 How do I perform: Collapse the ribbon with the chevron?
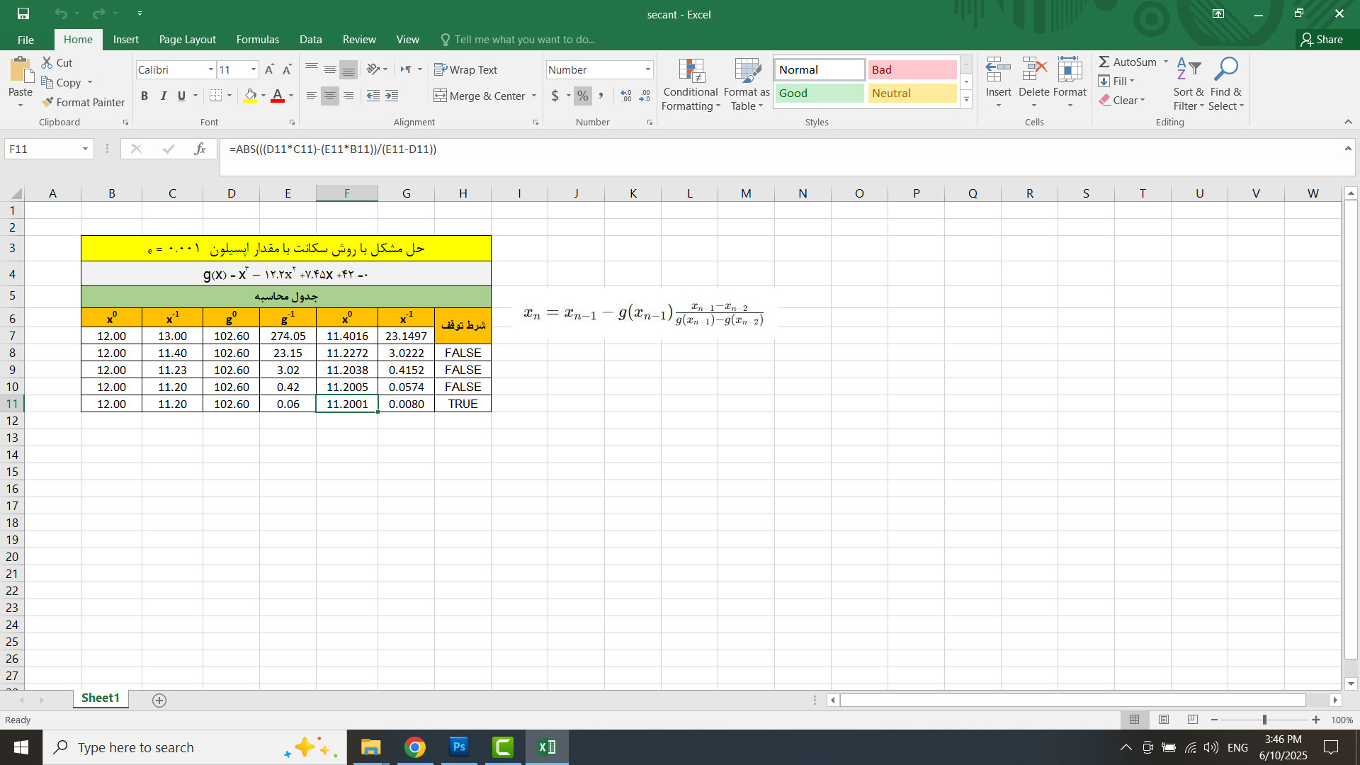click(x=1348, y=122)
